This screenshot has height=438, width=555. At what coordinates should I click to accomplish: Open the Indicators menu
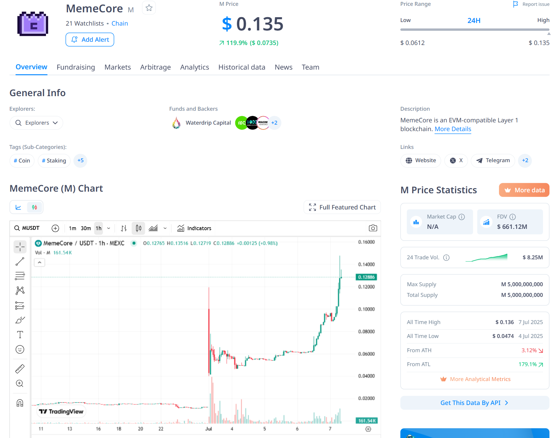click(x=194, y=228)
